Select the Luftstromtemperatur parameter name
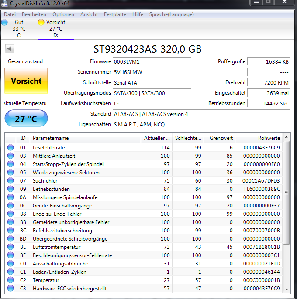 click(57, 247)
